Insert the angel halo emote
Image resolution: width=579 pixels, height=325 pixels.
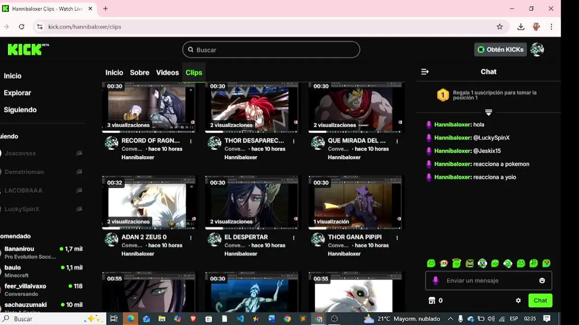click(456, 263)
